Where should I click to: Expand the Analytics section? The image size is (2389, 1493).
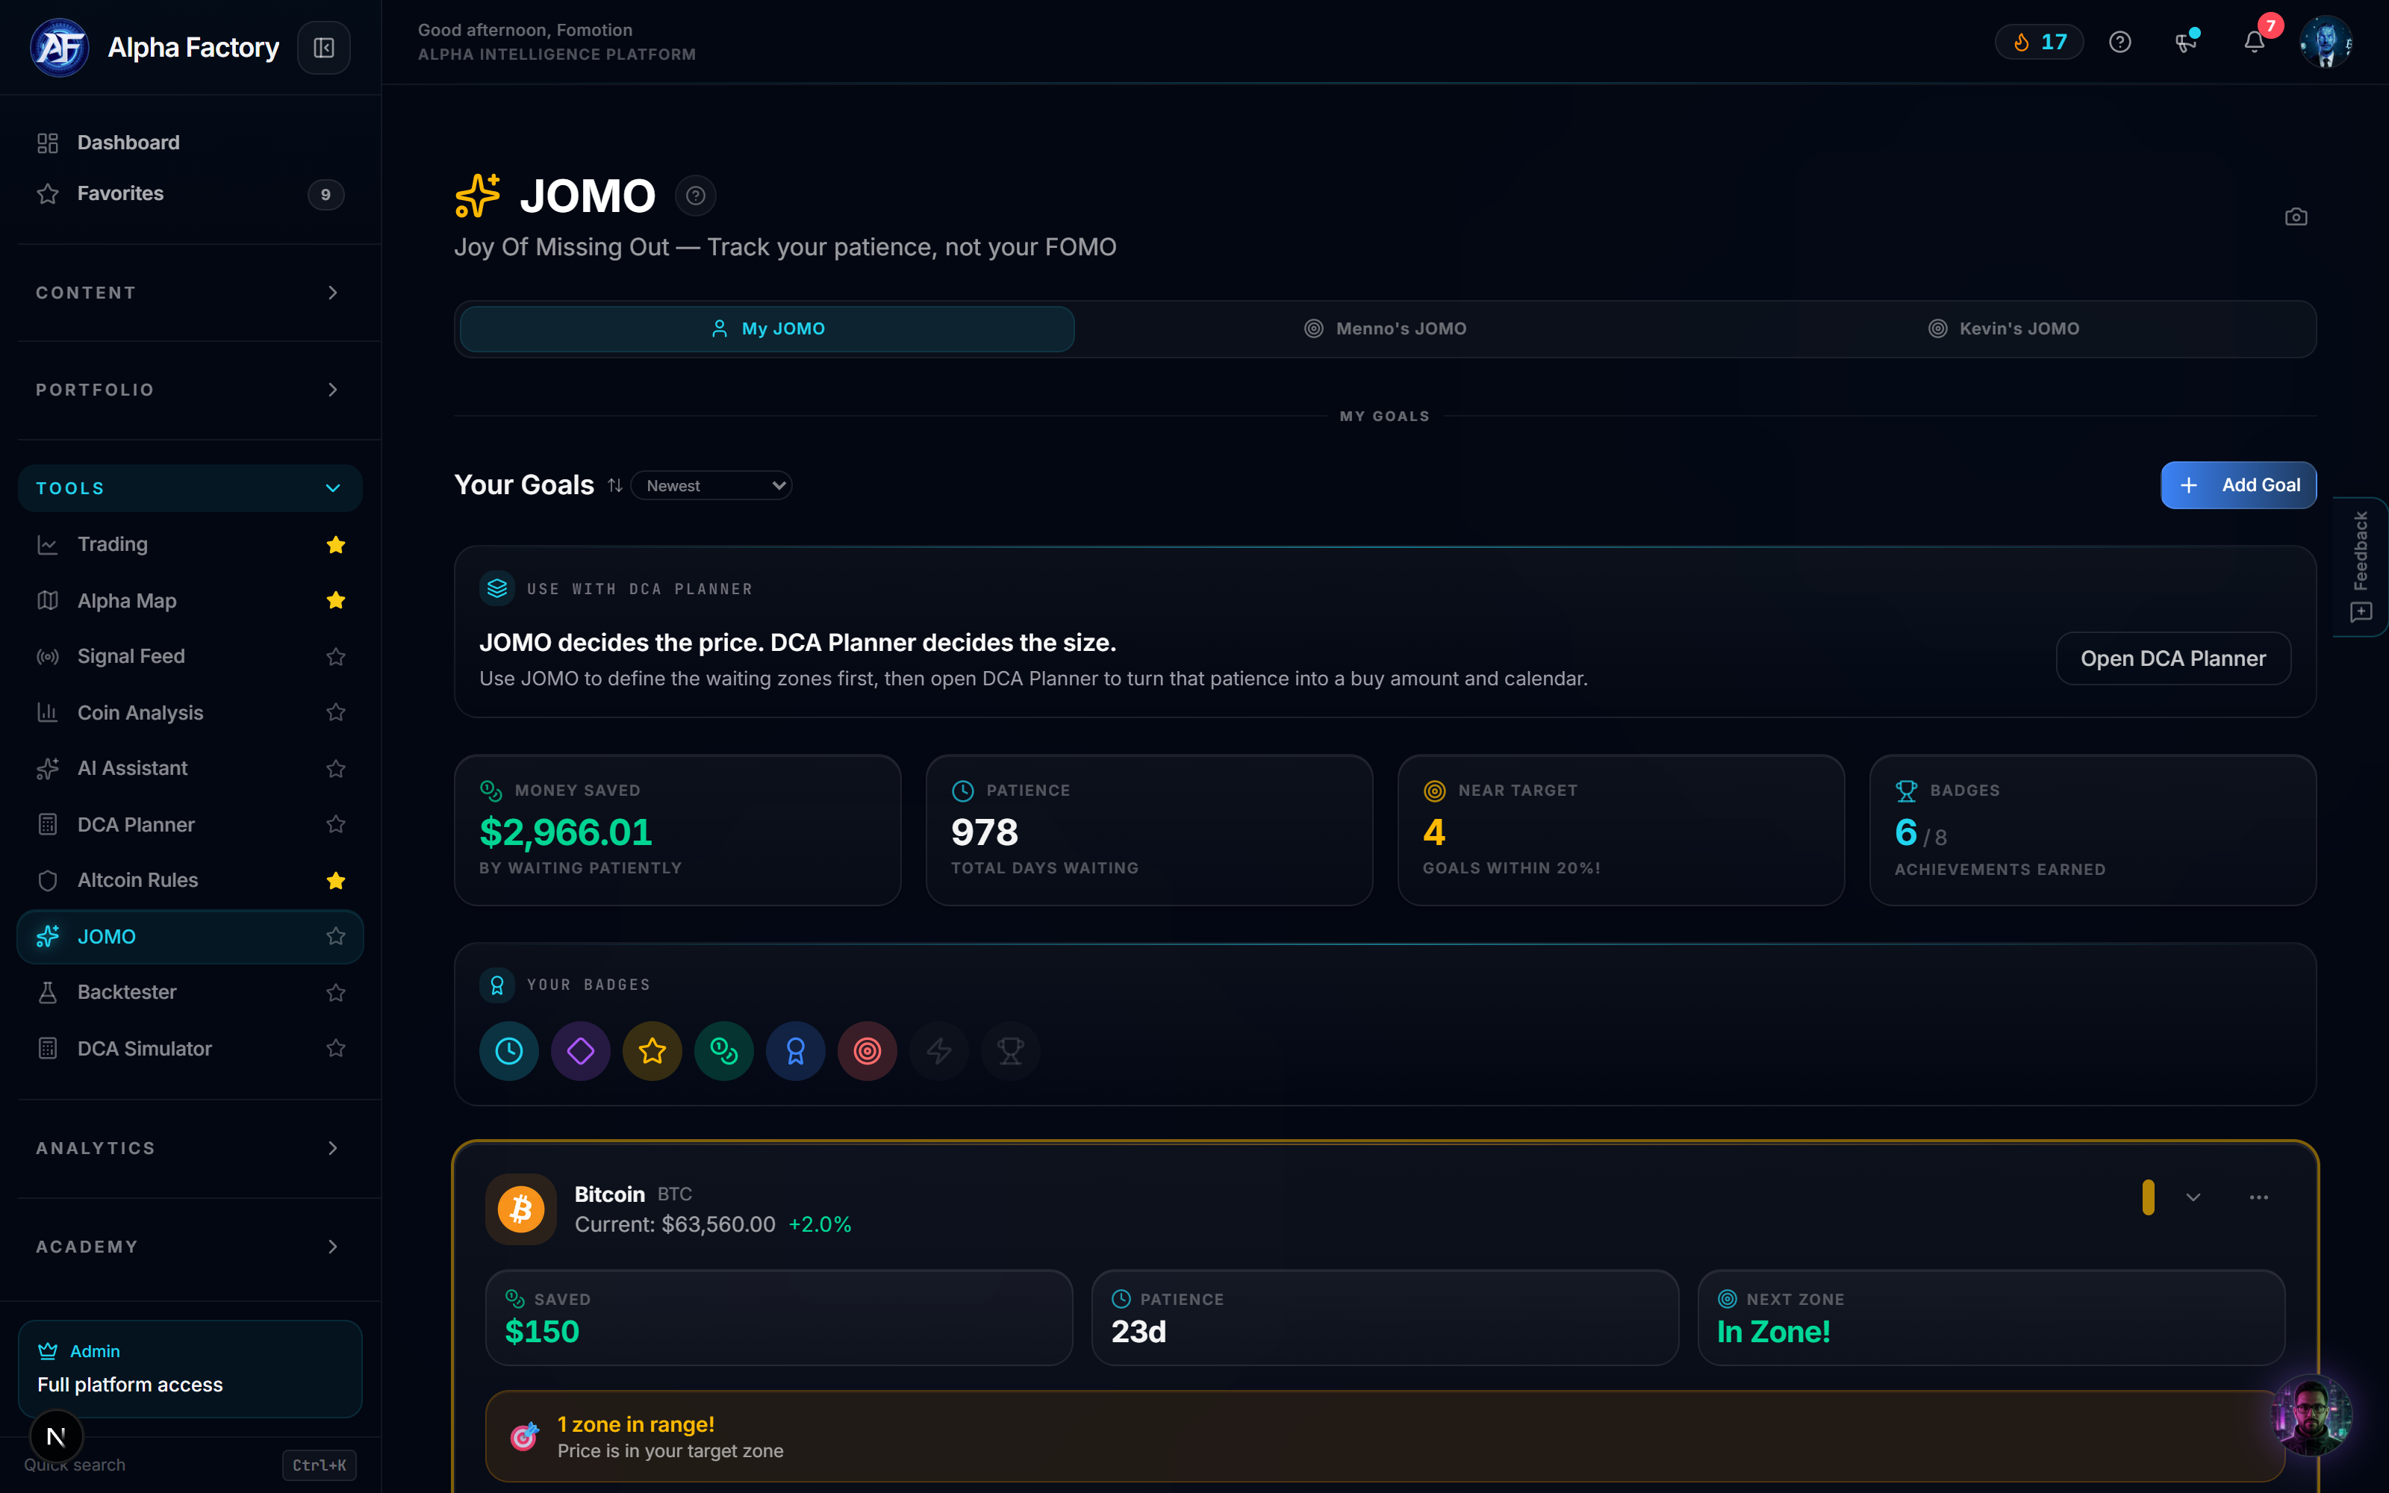[x=190, y=1148]
